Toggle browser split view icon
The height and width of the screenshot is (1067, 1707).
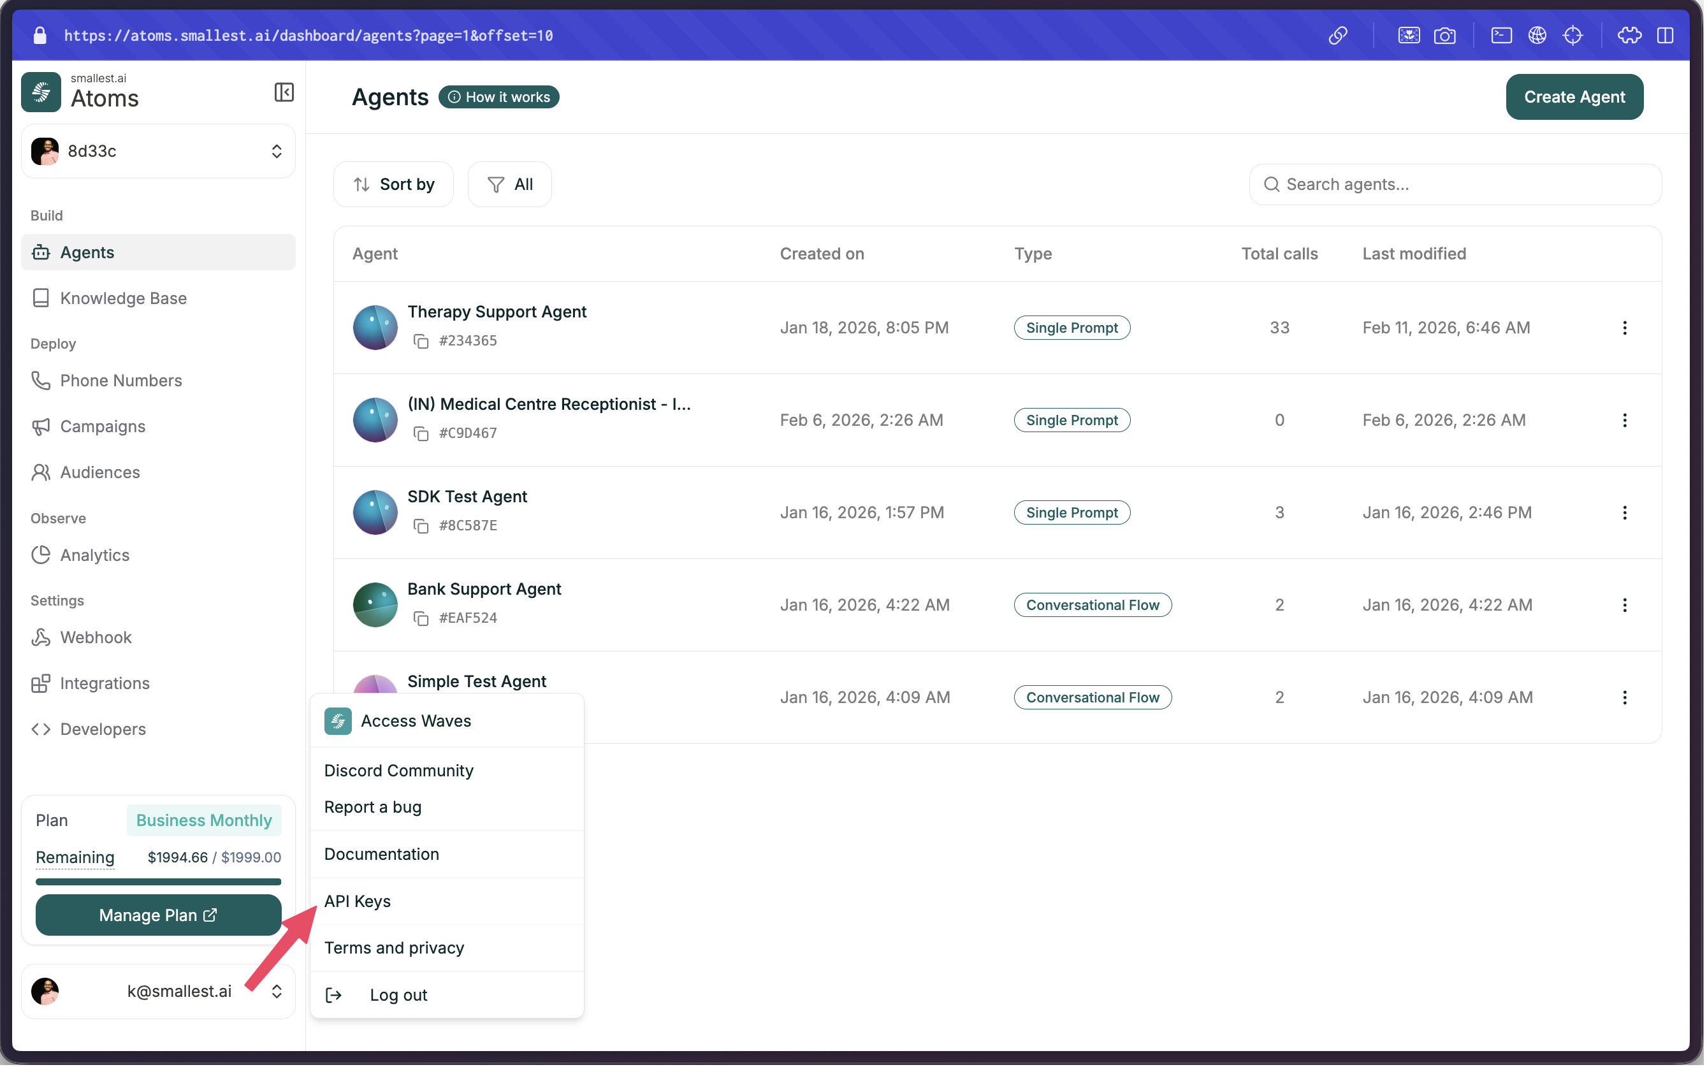[x=1665, y=35]
